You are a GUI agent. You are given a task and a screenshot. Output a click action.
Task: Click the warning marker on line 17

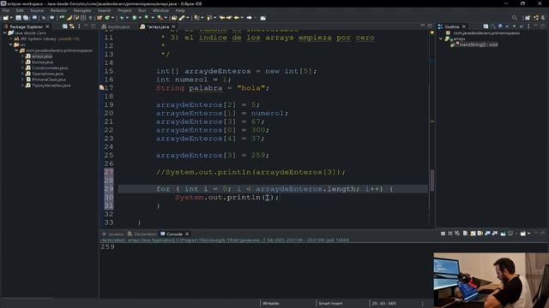101,87
